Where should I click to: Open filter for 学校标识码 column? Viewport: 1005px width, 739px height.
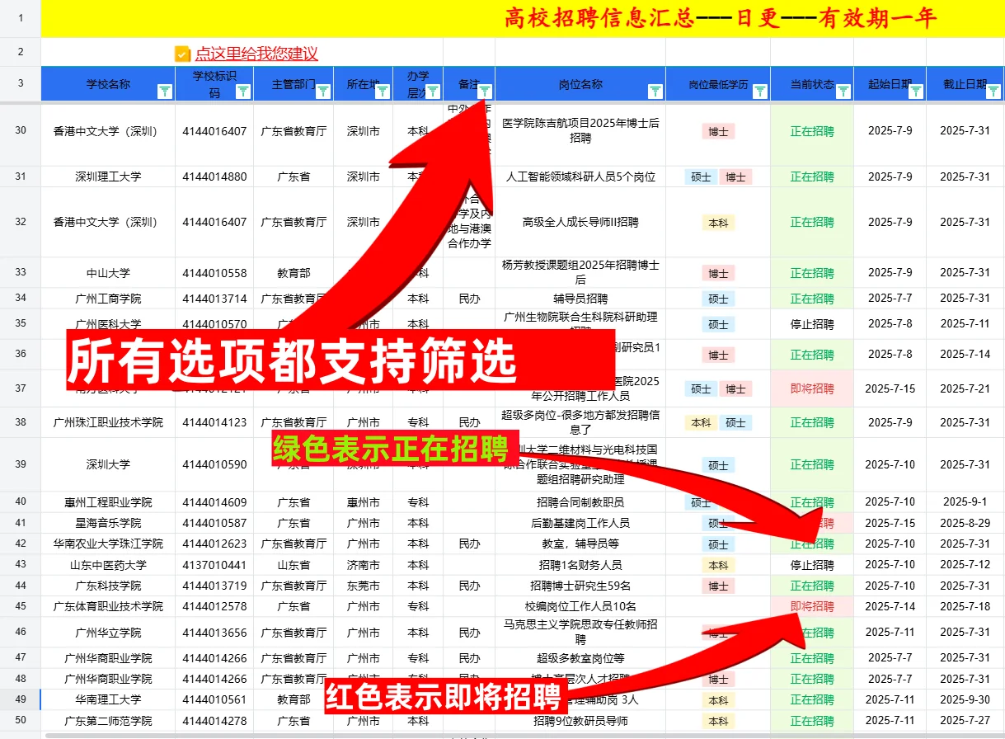(x=243, y=92)
